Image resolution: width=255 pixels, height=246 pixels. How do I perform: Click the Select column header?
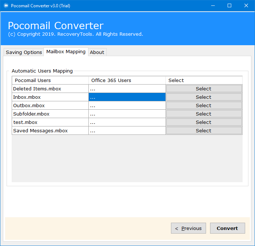click(x=204, y=80)
